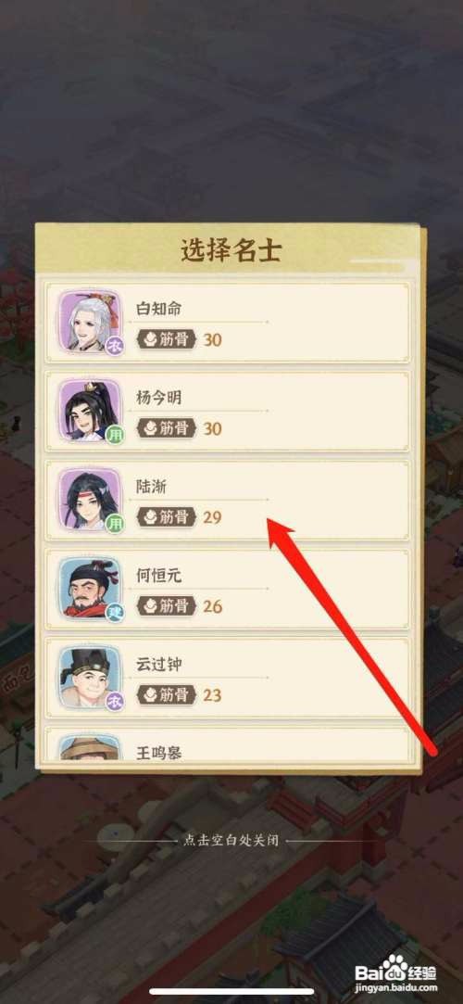Select 白知命 portrait avatar
Viewport: 463px width, 1004px height.
90,322
